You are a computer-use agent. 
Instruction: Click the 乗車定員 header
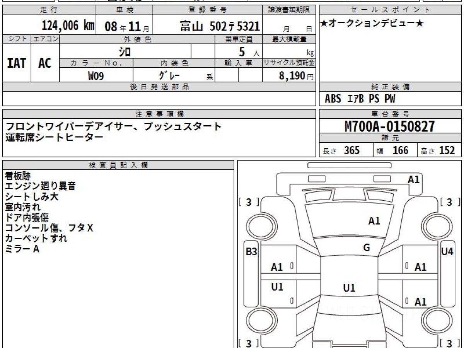click(239, 39)
